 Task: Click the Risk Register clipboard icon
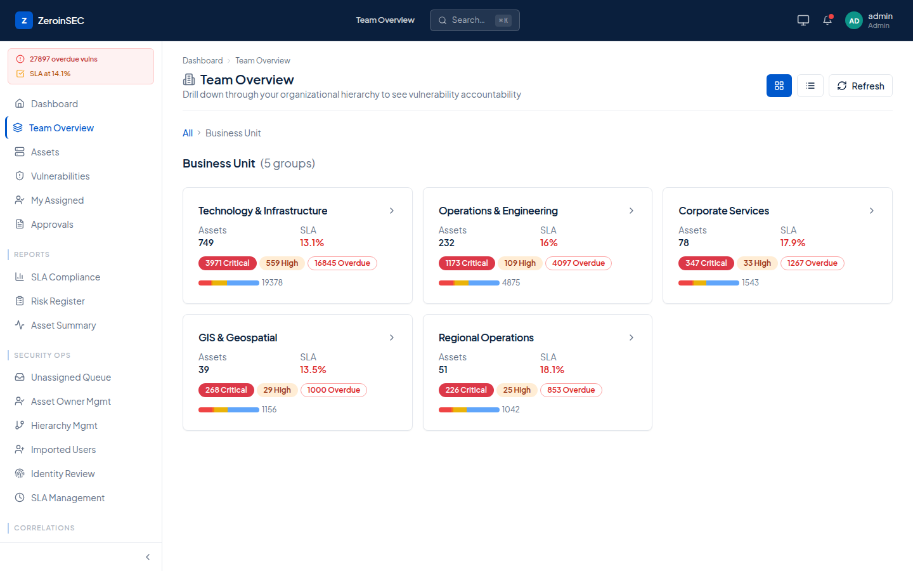coord(20,301)
